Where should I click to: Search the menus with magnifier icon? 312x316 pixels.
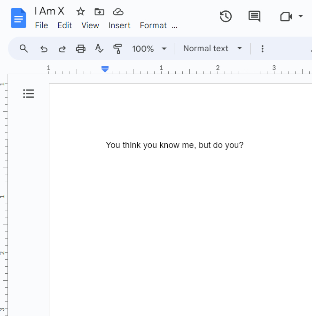(23, 48)
